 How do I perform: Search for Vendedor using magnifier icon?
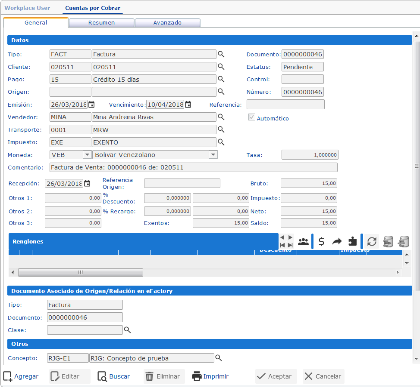tap(221, 117)
